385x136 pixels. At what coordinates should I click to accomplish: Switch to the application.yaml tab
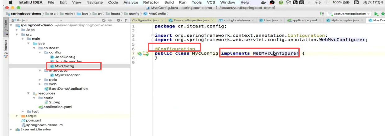coord(304,20)
